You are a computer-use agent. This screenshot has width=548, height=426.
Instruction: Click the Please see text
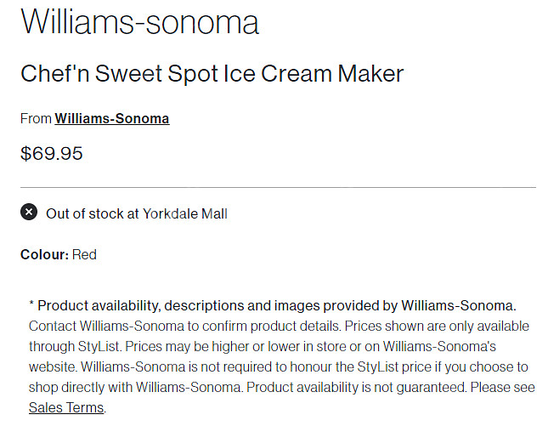[503, 387]
